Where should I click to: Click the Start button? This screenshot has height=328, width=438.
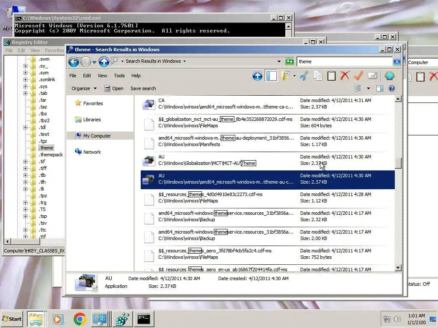(x=12, y=319)
